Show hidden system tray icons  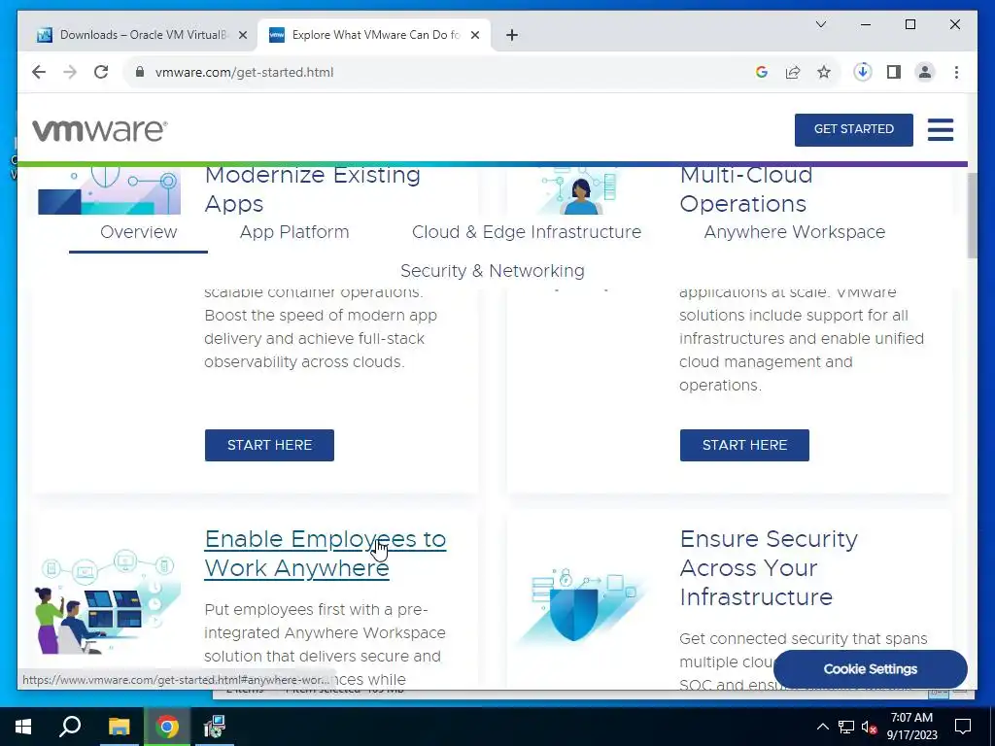click(x=822, y=727)
